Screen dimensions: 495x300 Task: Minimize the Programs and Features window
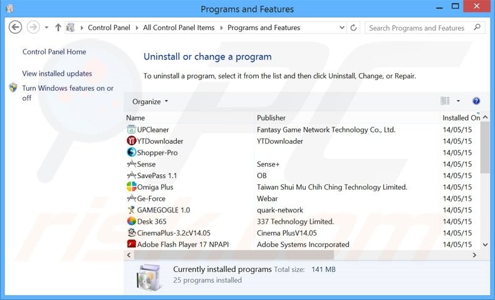[x=439, y=7]
